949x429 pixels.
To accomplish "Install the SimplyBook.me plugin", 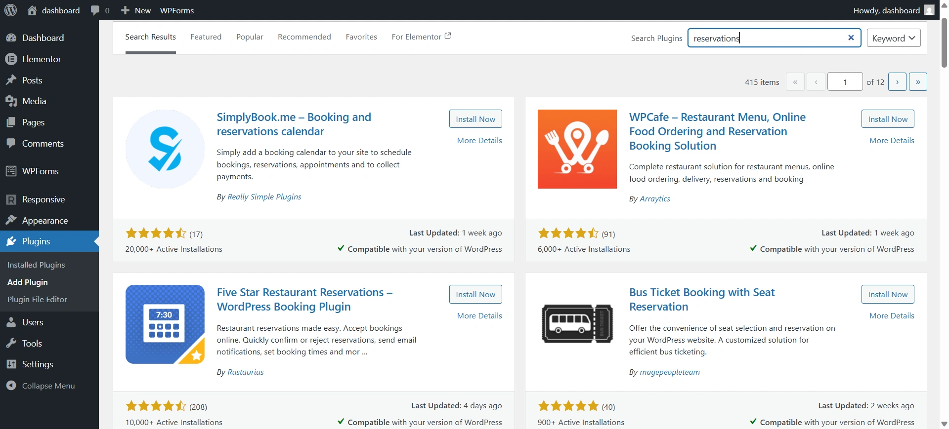I will click(475, 119).
